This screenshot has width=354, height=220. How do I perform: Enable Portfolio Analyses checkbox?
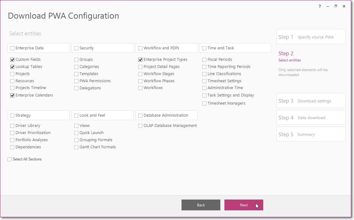click(12, 140)
